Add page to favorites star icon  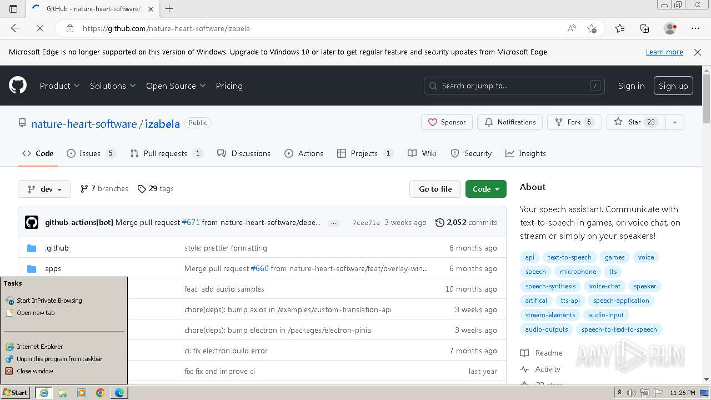pos(592,28)
